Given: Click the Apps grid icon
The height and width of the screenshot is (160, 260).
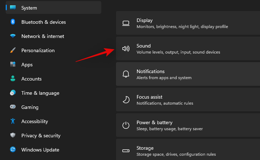Looking at the screenshot, I should coord(13,65).
